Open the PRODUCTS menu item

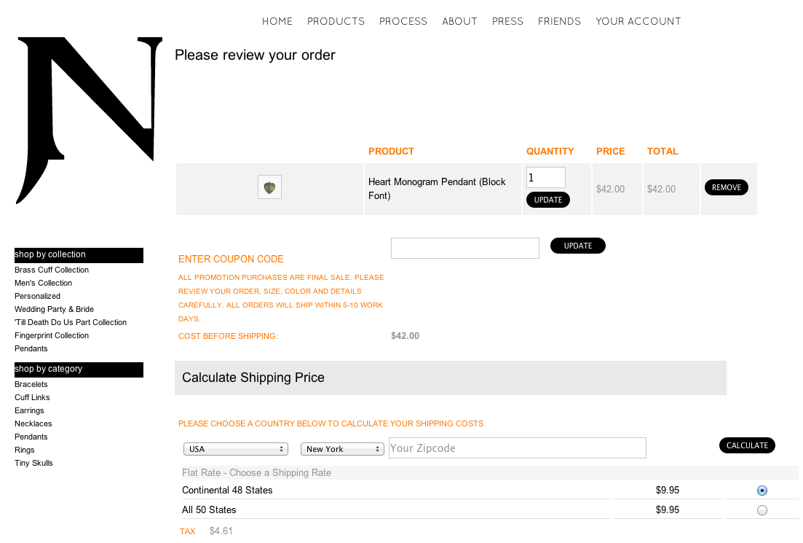(x=336, y=21)
